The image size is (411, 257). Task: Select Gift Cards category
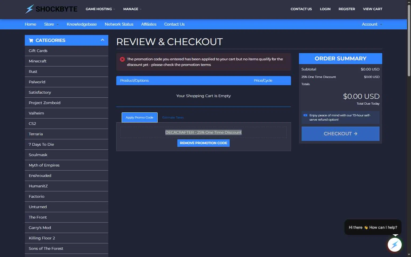click(66, 51)
